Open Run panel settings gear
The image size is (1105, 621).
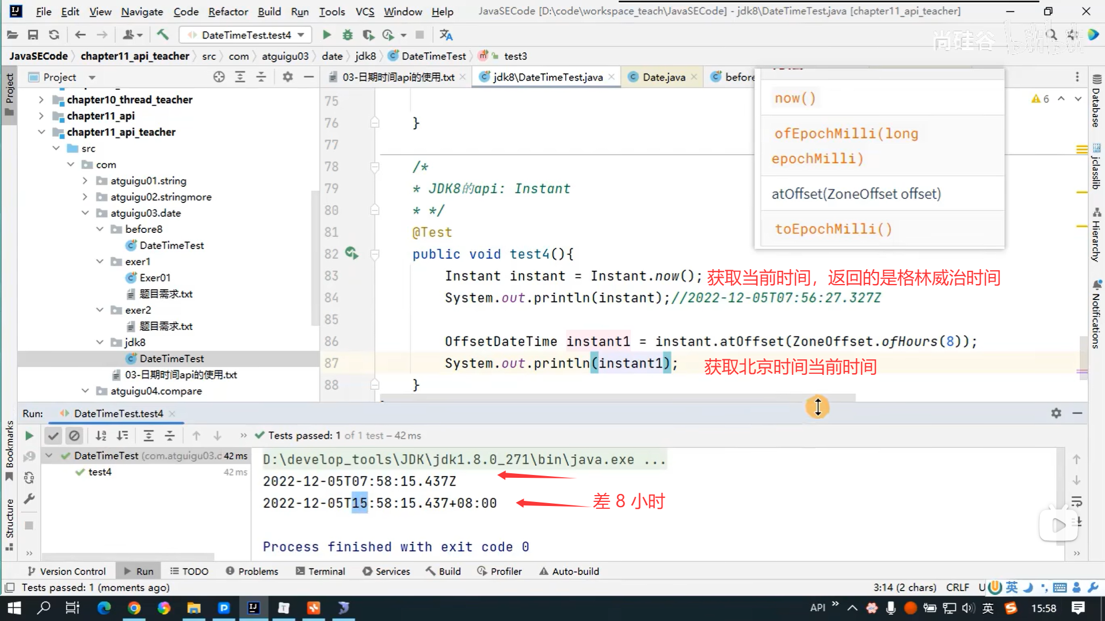1056,413
